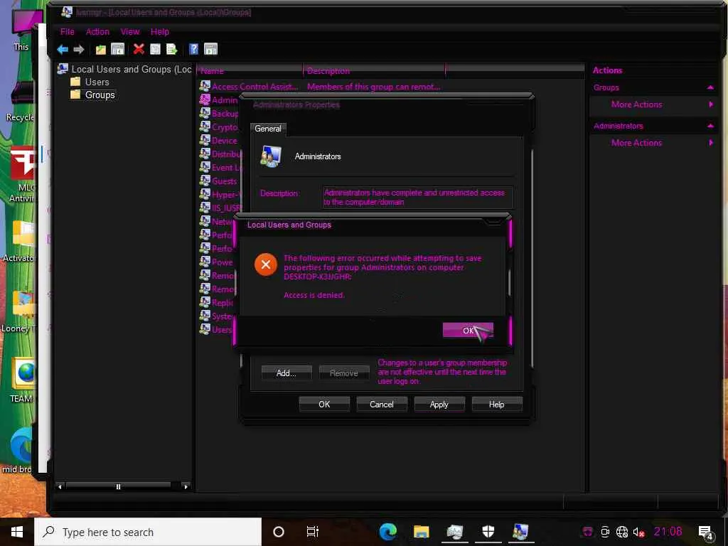Click the Help button in Administrators Properties

(x=497, y=405)
